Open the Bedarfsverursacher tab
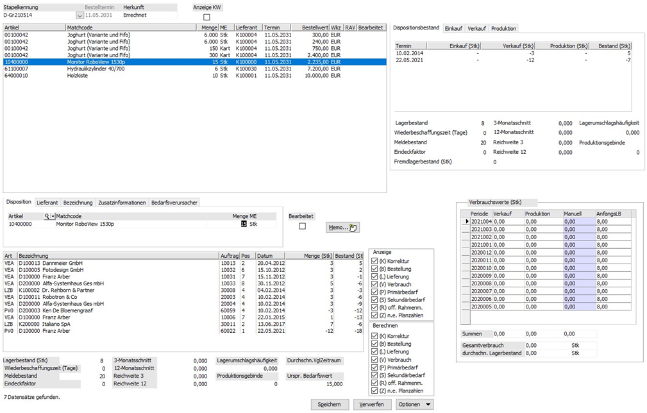The image size is (647, 413). pos(174,203)
